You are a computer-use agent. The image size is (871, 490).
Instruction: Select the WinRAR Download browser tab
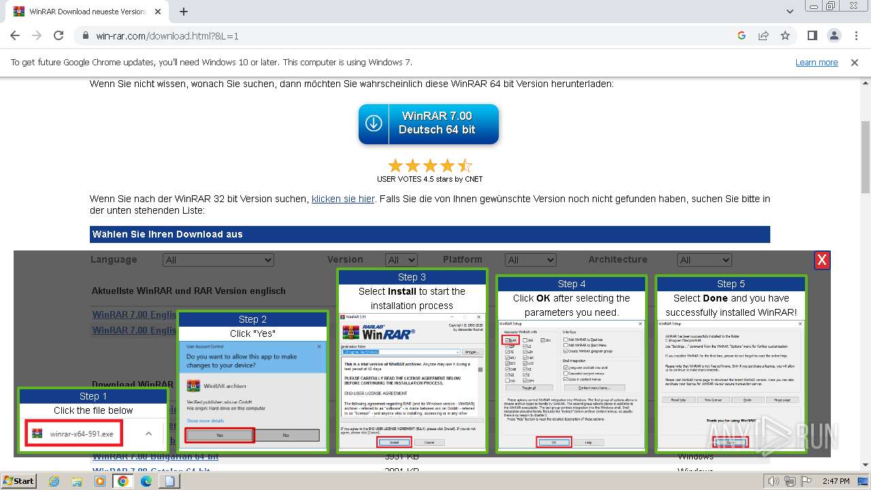click(x=87, y=12)
